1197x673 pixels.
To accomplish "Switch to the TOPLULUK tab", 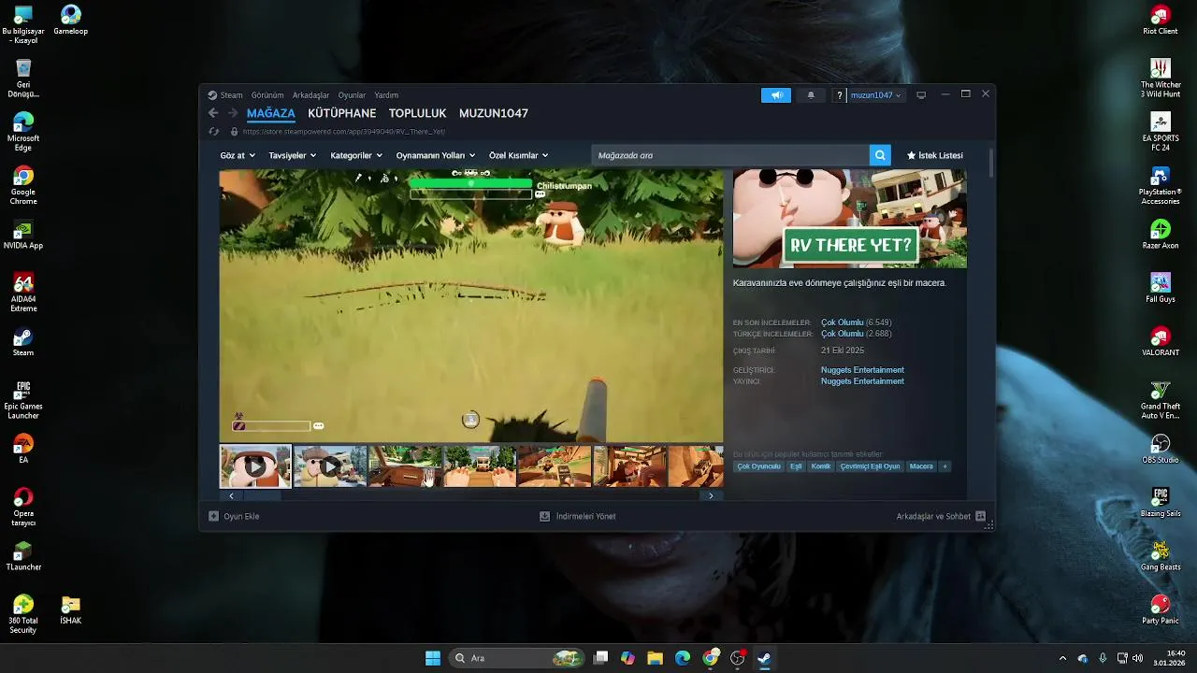I will tap(418, 113).
